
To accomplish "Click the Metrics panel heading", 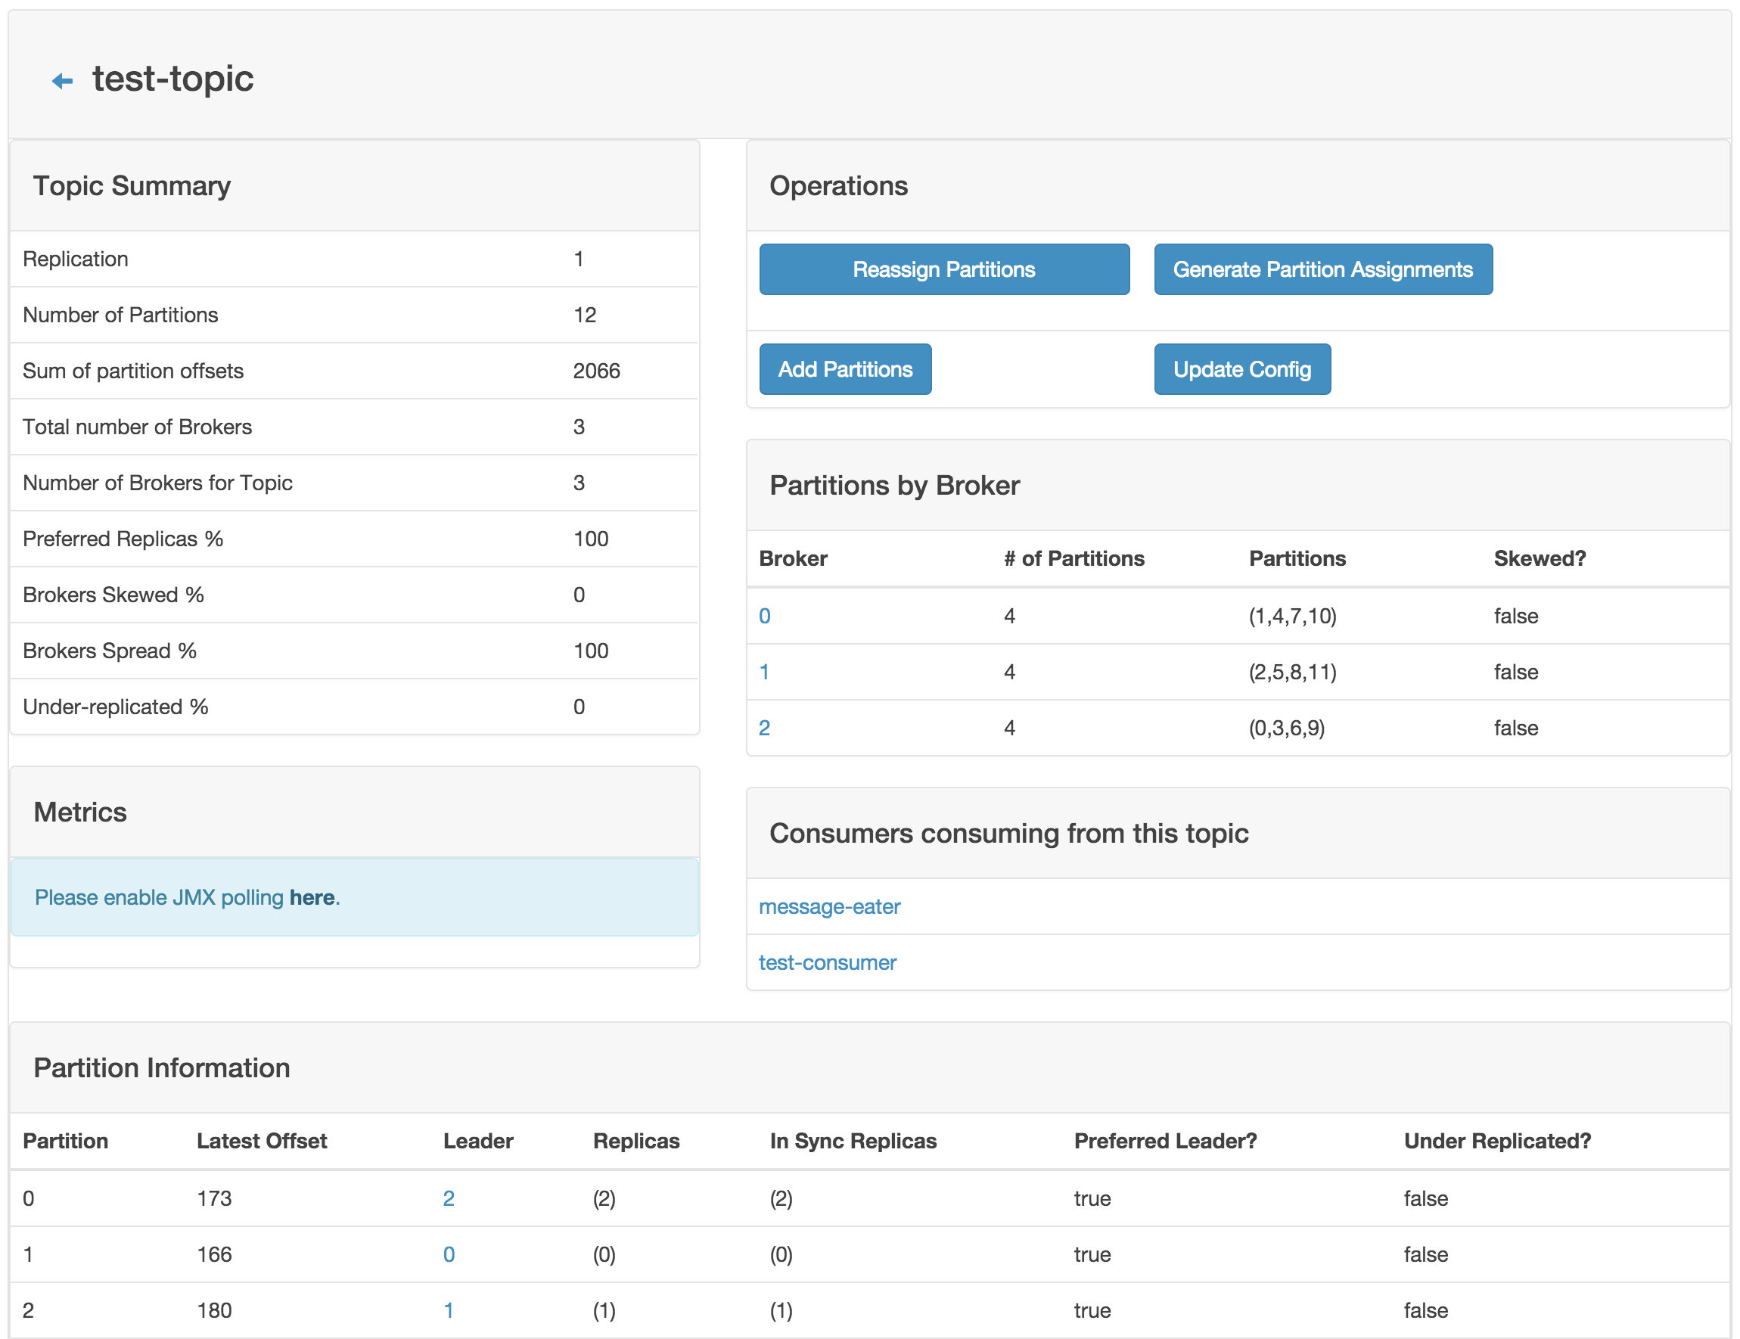I will (79, 812).
